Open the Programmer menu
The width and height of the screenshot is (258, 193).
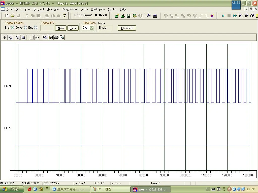click(x=70, y=9)
